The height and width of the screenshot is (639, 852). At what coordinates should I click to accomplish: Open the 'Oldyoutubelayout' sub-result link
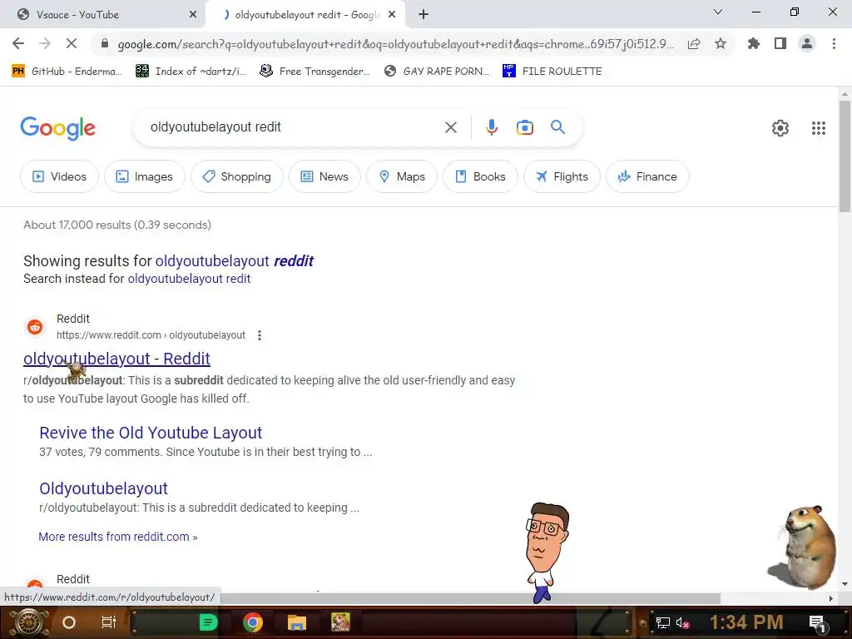(103, 488)
